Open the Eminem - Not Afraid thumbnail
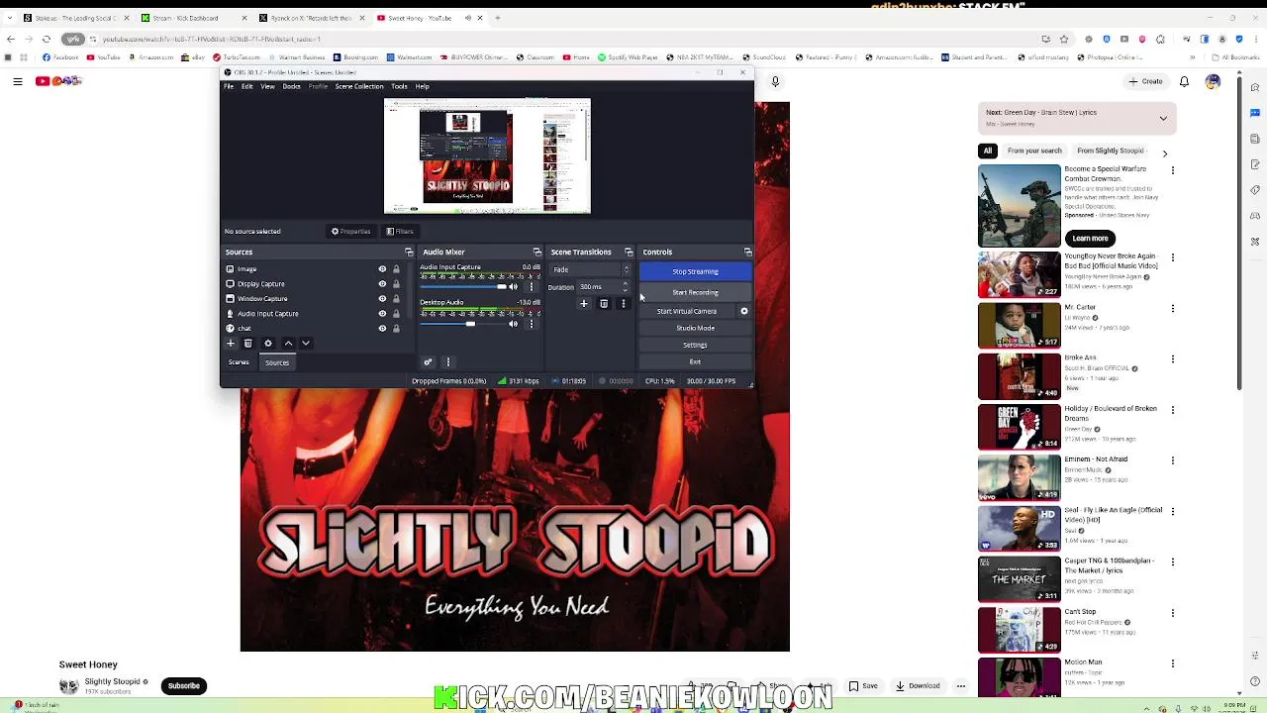Screen dimensions: 1267x713 click(x=1020, y=477)
